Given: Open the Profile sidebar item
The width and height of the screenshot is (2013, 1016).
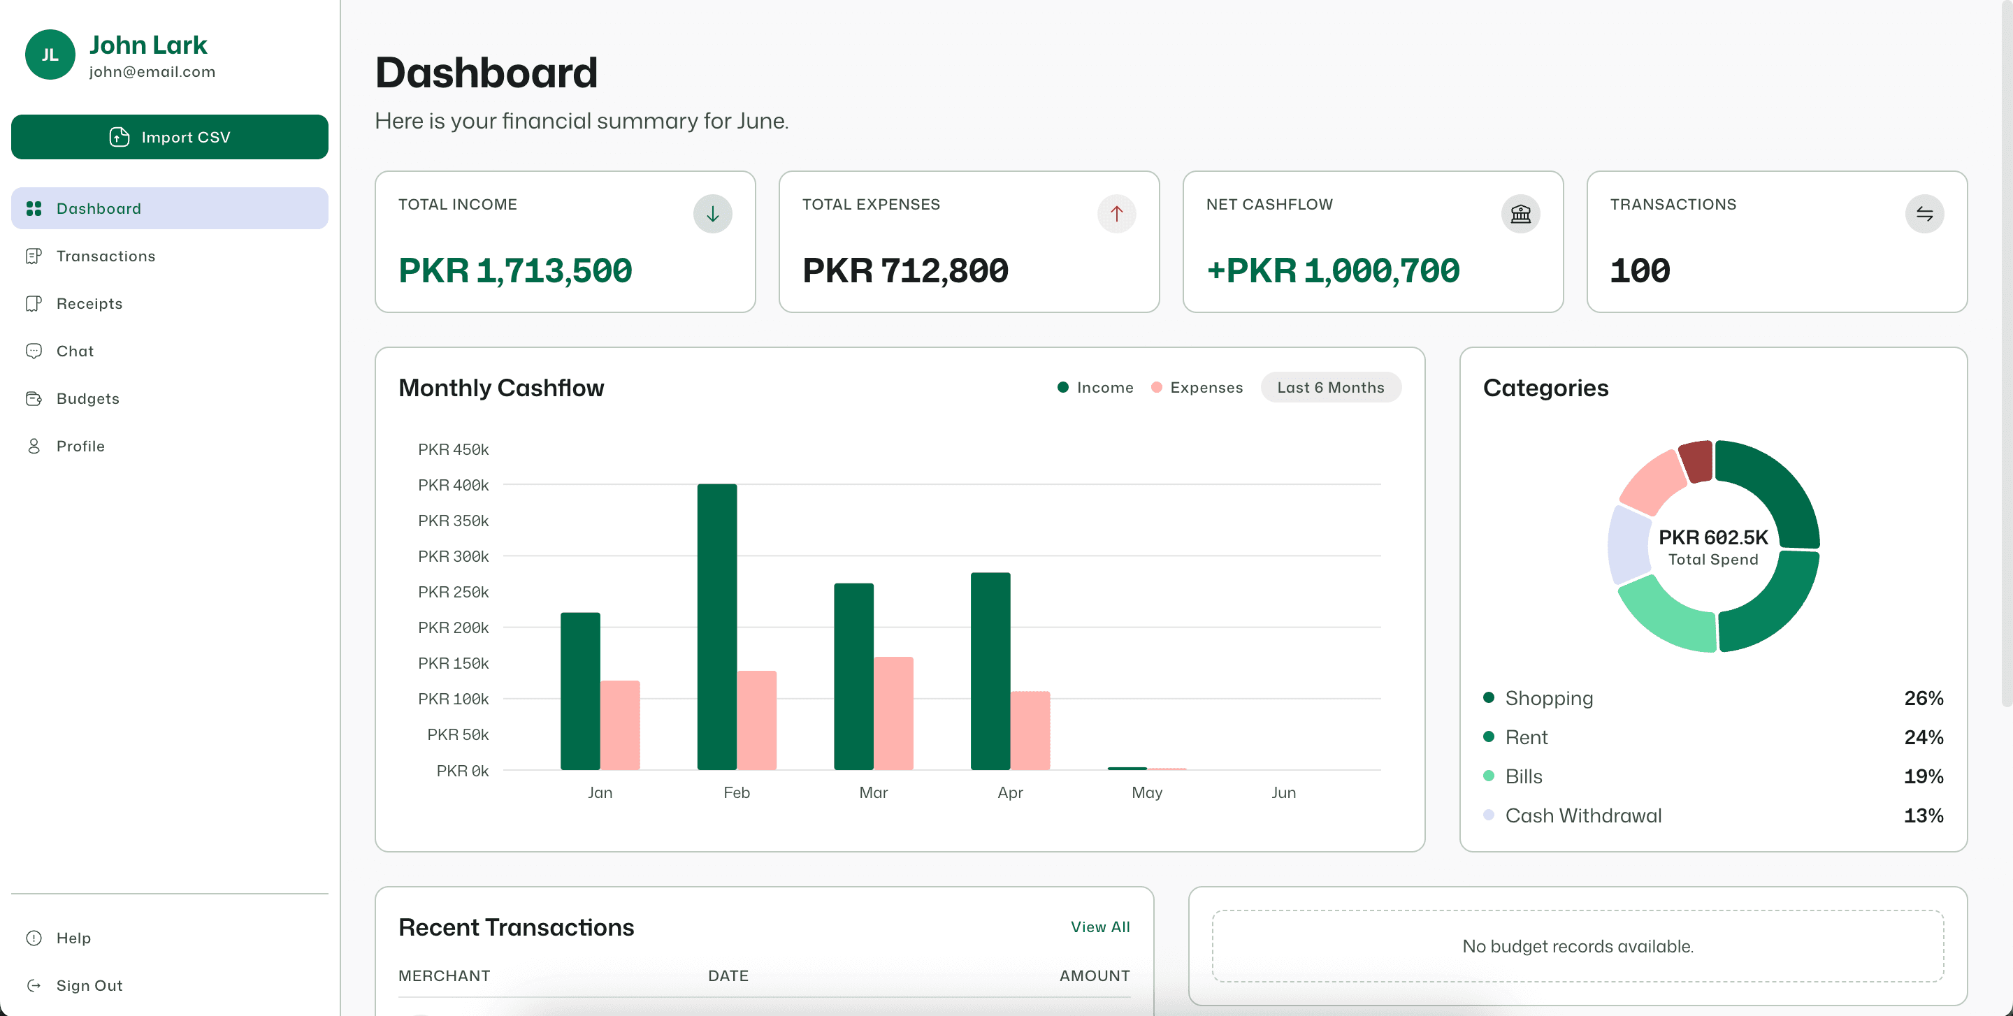Looking at the screenshot, I should [170, 447].
